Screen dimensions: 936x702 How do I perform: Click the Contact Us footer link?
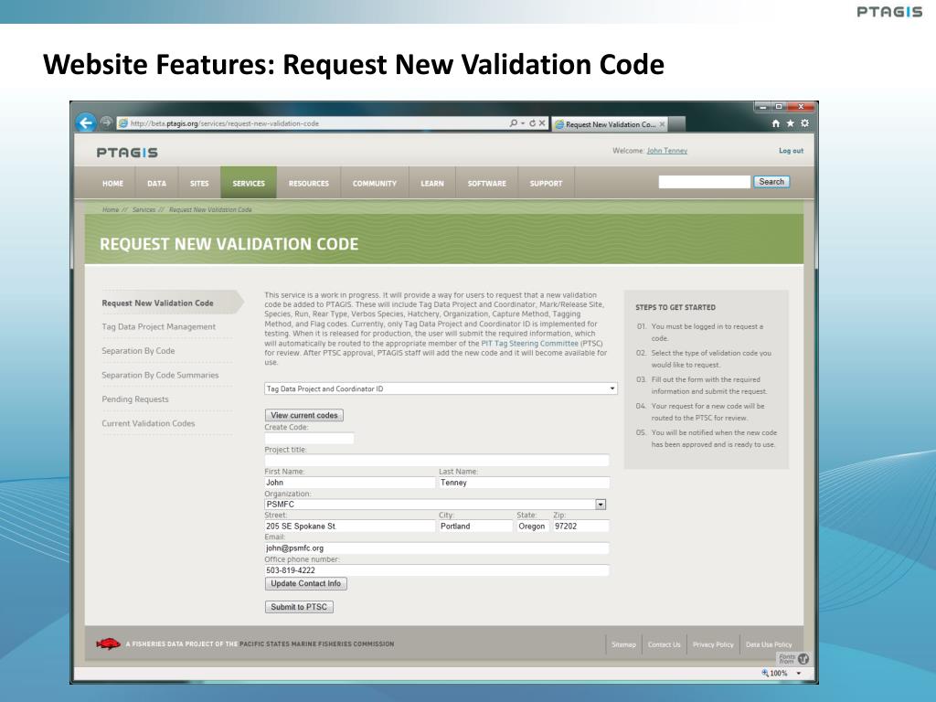click(x=664, y=644)
